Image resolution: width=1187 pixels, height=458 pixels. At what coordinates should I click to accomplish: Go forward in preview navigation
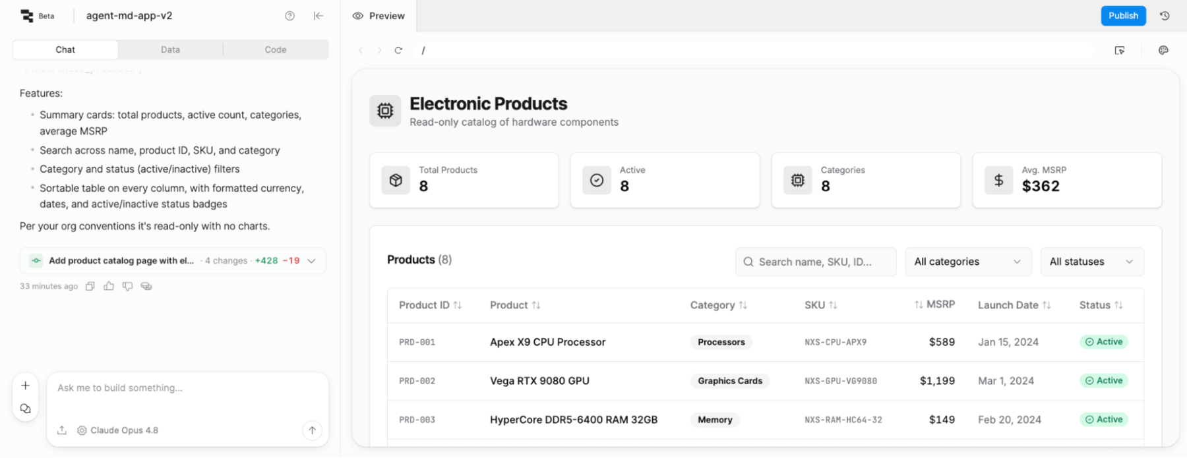379,50
